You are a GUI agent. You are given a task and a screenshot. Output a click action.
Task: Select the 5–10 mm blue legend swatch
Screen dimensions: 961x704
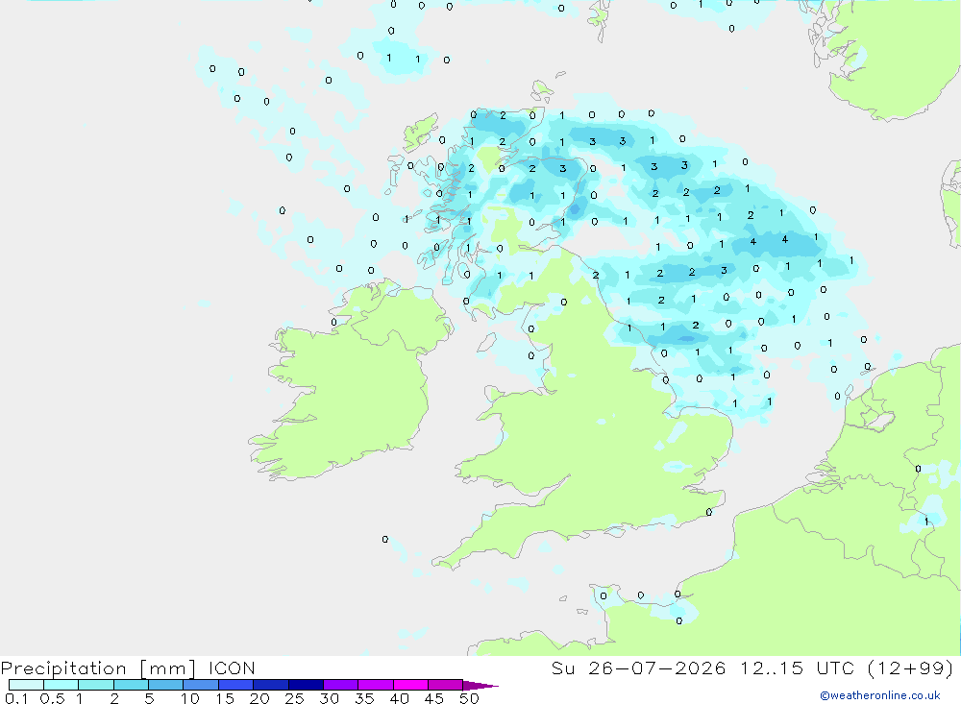tap(166, 685)
